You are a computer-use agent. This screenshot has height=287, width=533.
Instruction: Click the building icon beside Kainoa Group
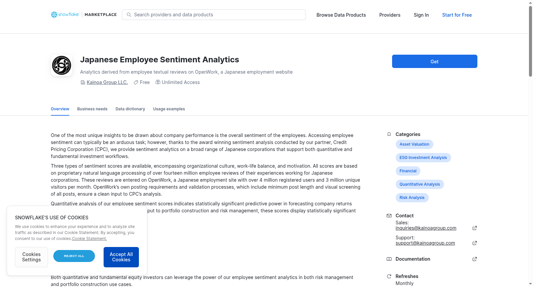pos(83,82)
